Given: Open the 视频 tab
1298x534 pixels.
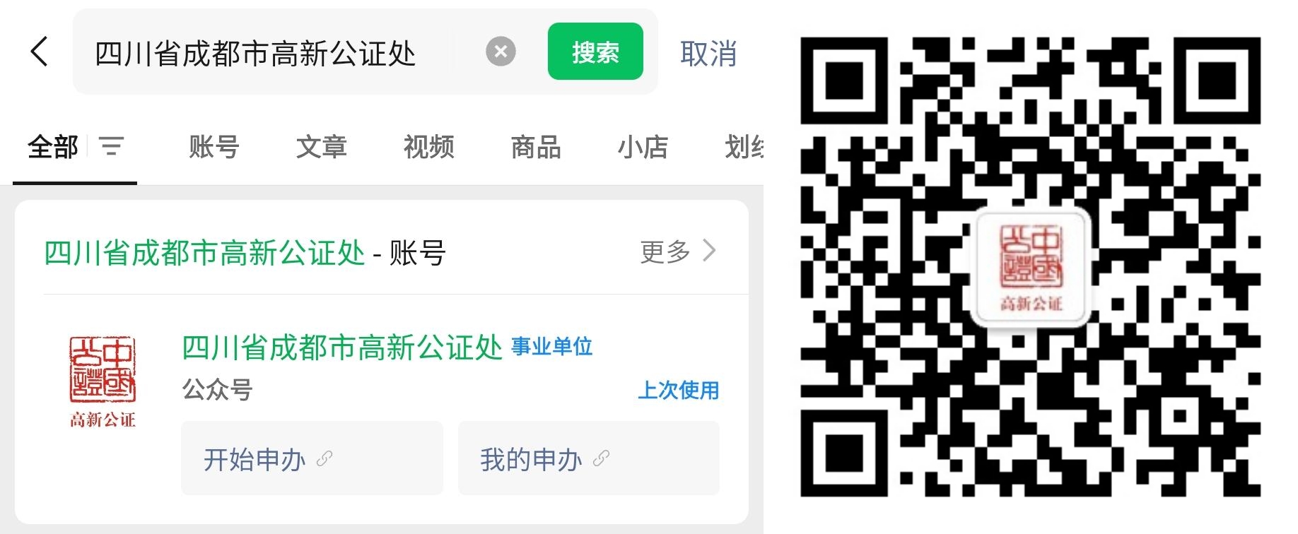Looking at the screenshot, I should pyautogui.click(x=428, y=147).
